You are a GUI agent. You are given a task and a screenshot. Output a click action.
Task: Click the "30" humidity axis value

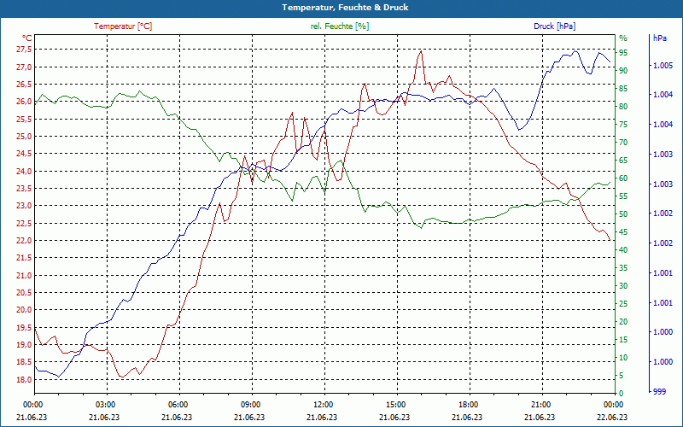click(623, 286)
